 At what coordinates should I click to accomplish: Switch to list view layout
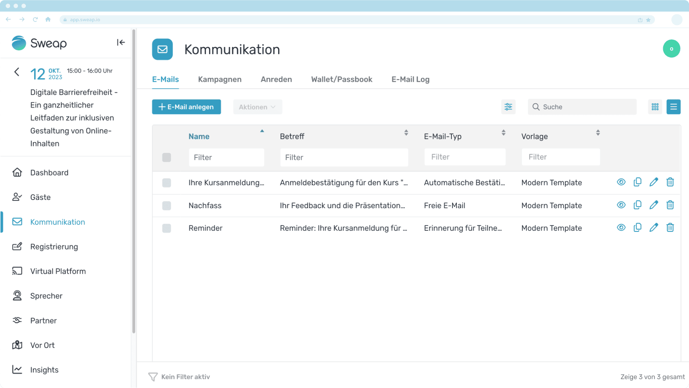click(x=673, y=107)
